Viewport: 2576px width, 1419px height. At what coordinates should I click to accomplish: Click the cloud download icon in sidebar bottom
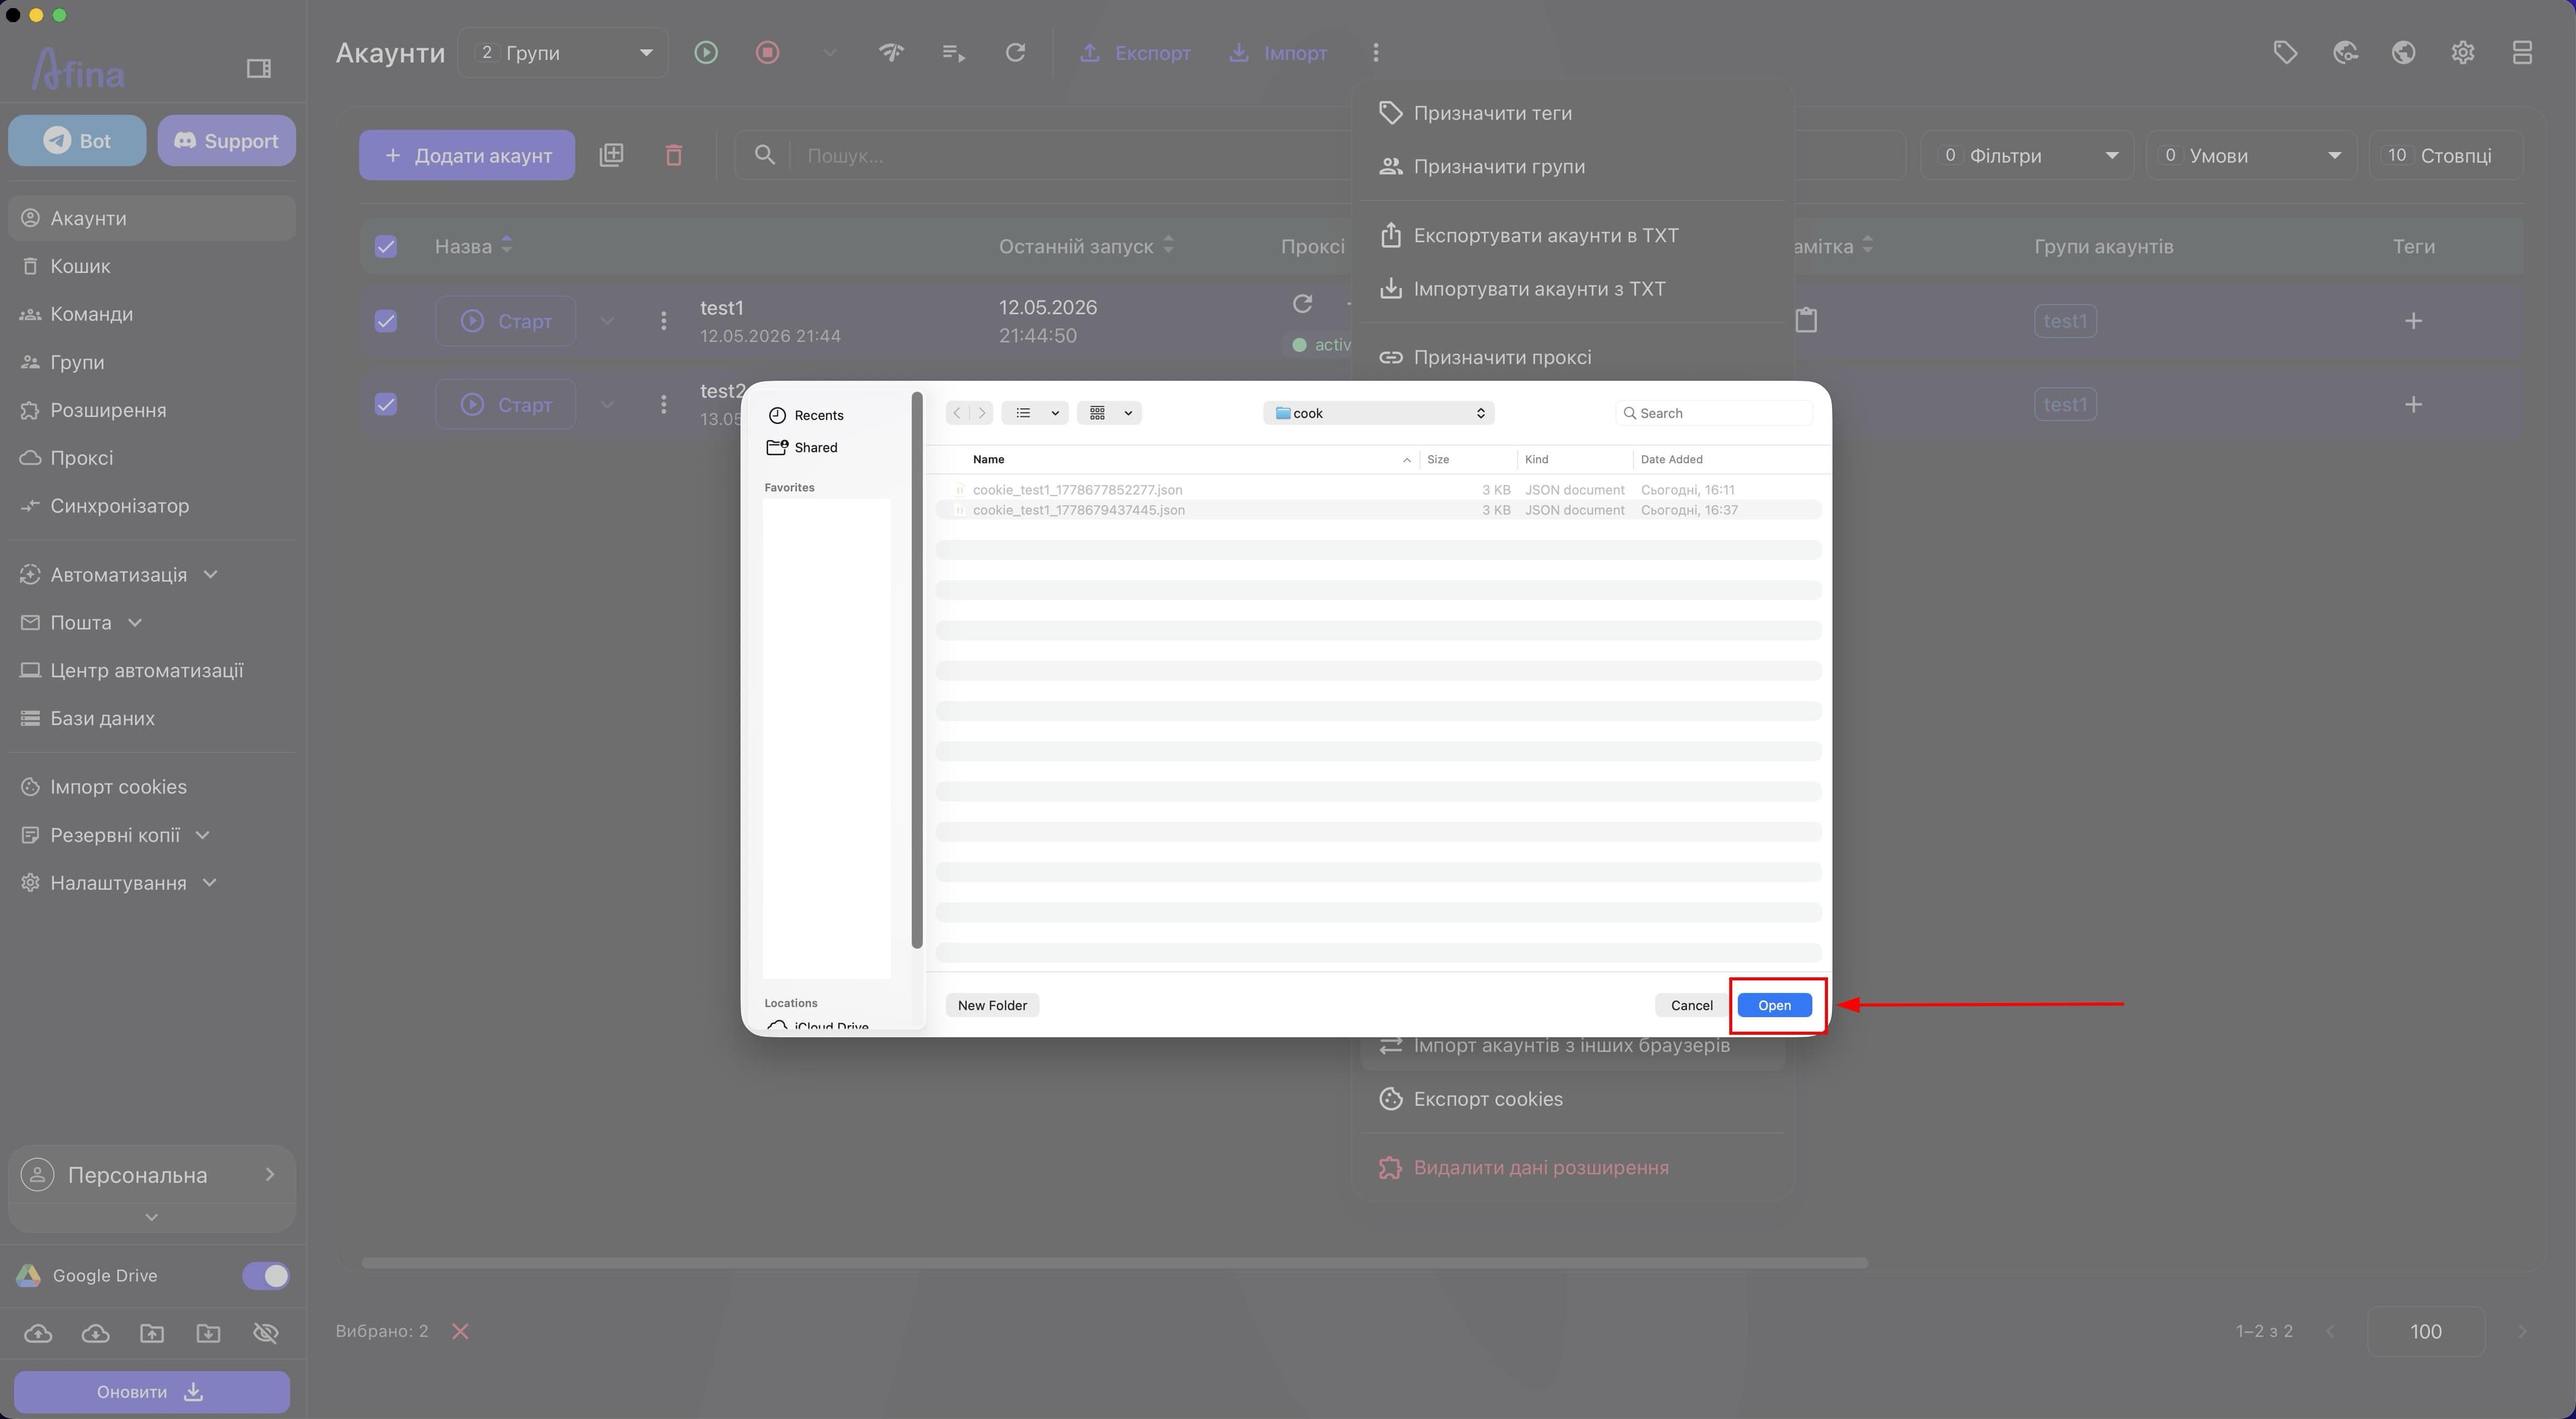pos(95,1333)
